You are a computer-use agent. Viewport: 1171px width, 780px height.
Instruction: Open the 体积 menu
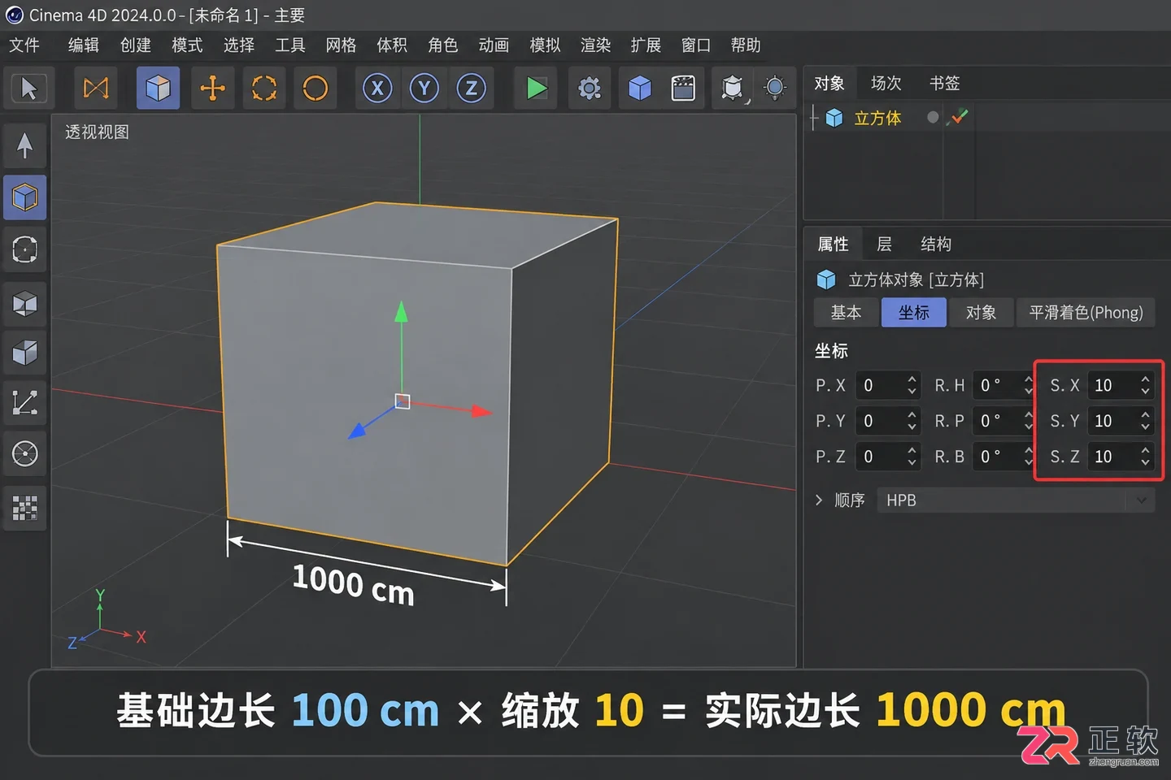coord(392,45)
